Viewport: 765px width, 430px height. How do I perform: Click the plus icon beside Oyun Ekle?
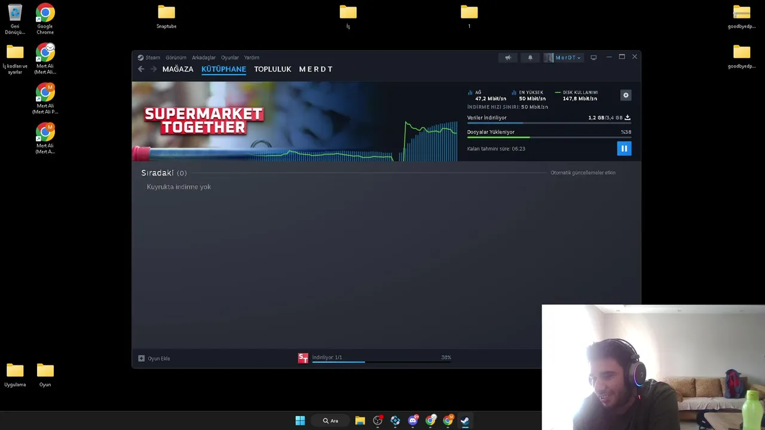(x=141, y=358)
